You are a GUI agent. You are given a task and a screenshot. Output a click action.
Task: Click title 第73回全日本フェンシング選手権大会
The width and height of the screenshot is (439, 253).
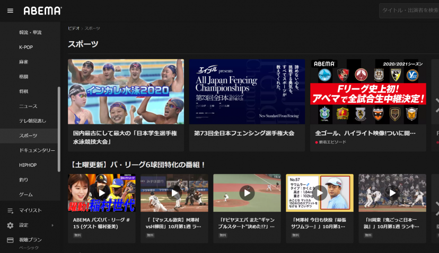click(244, 133)
